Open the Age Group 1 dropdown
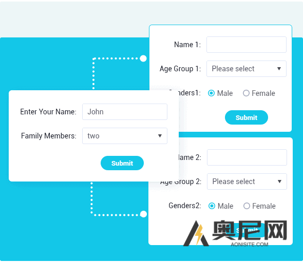The width and height of the screenshot is (303, 262). click(247, 69)
